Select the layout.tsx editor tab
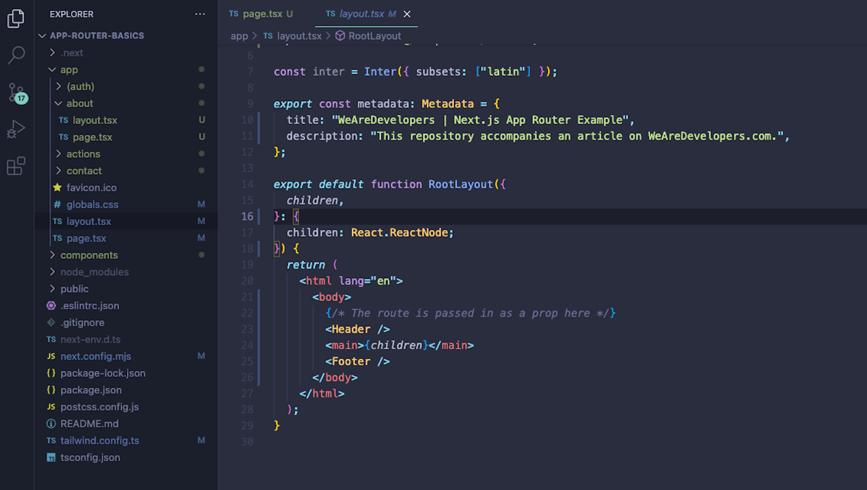867x490 pixels. coord(361,14)
